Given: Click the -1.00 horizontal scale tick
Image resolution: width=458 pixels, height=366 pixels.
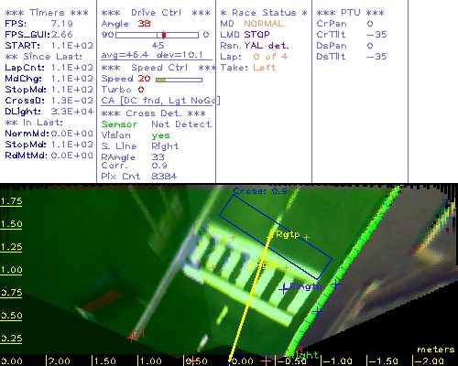Looking at the screenshot, I should coord(336,361).
